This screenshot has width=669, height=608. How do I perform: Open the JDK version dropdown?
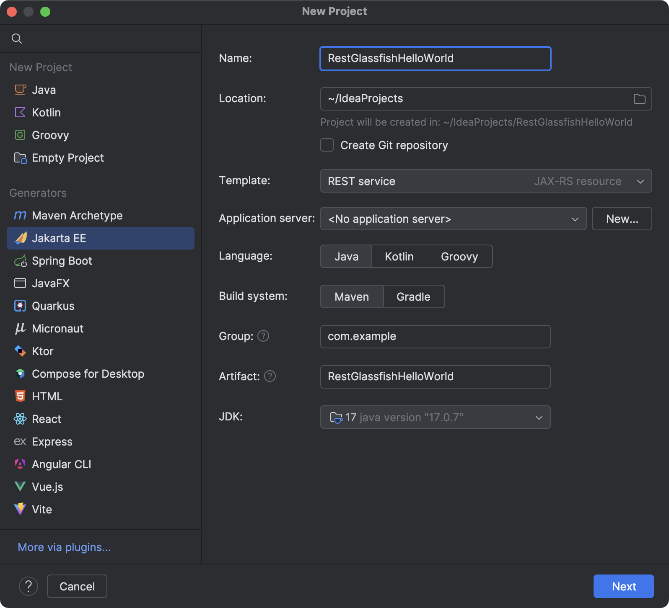click(x=435, y=417)
